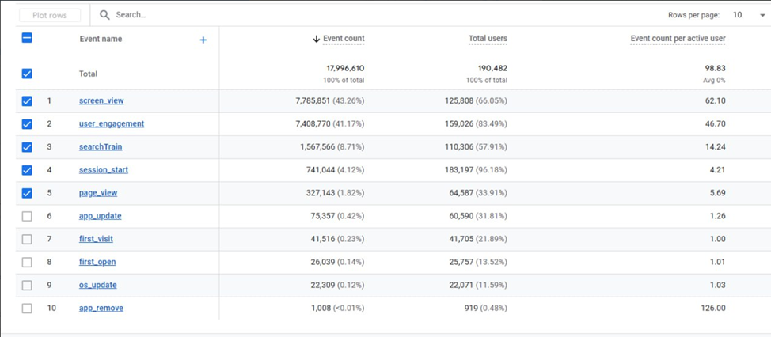Click the Event count sort arrow
Image resolution: width=771 pixels, height=337 pixels.
[x=317, y=39]
